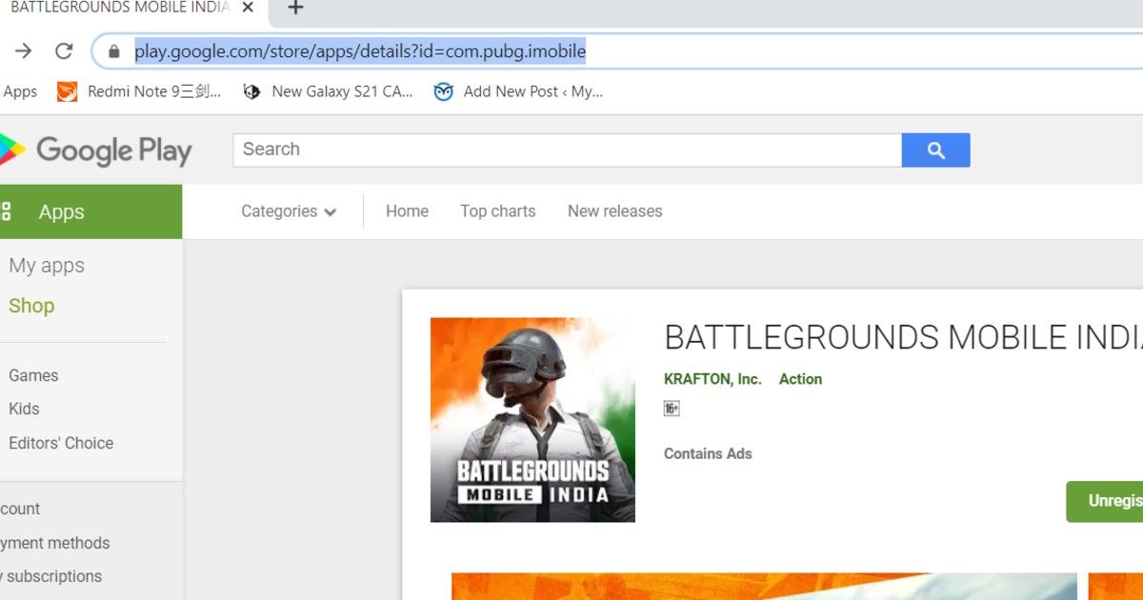Click the Add New Post owl favicon

tap(443, 91)
